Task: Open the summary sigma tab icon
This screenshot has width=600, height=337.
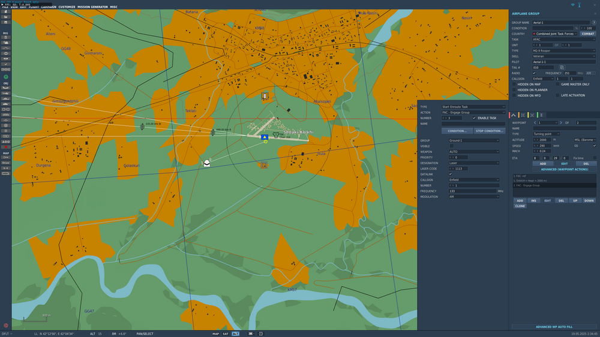Action: 541,115
